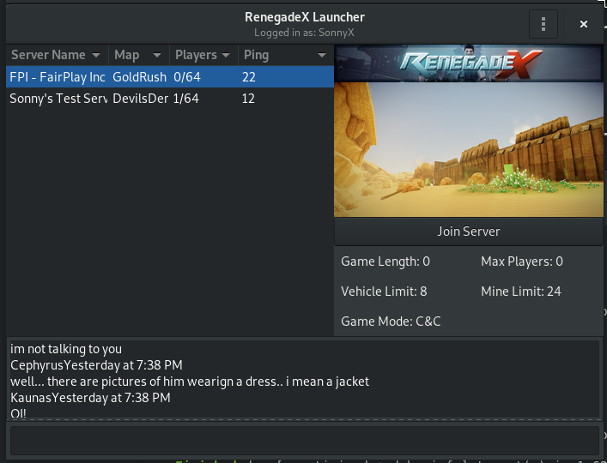Click the 0/64 players cell
Viewport: 607px width, 463px height.
click(x=187, y=77)
